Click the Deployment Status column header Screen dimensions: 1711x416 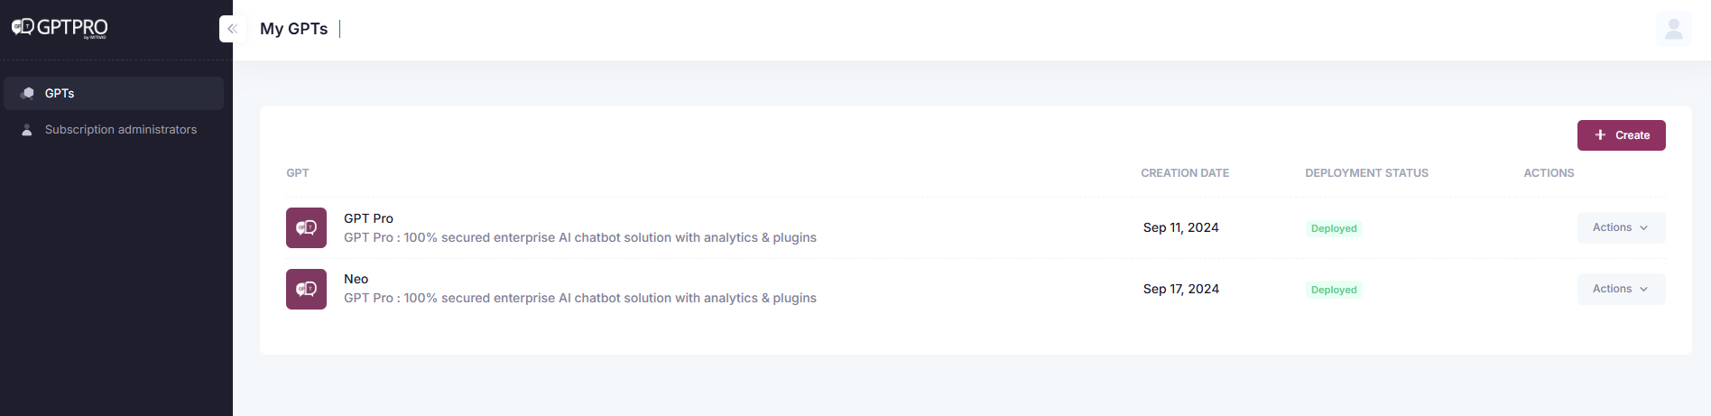click(1366, 173)
